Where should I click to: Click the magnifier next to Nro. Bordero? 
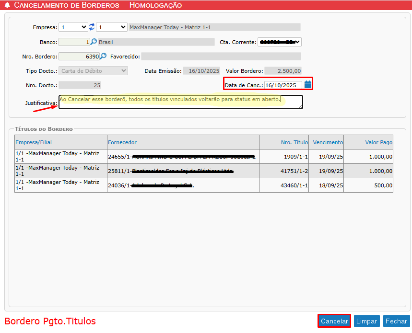click(103, 56)
